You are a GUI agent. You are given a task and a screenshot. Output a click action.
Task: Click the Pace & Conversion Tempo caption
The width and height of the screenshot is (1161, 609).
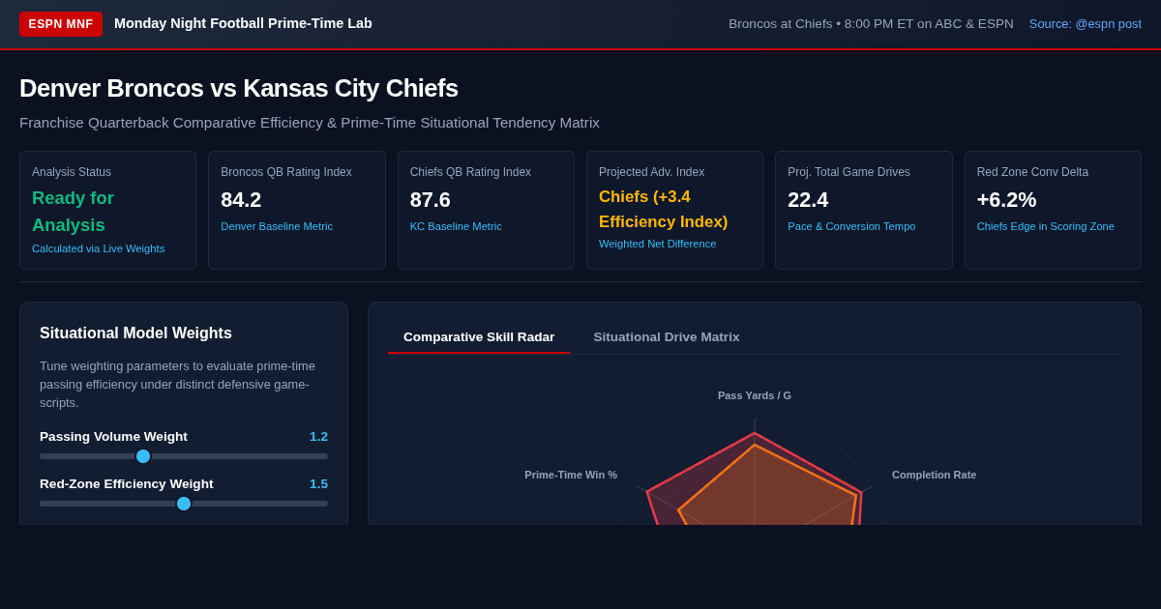[x=851, y=226]
